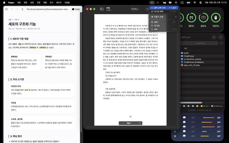Open the display mirroring menu bar icon

(x=170, y=3)
